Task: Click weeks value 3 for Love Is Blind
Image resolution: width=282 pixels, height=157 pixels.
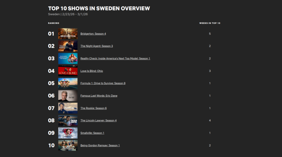Action: coord(210,71)
